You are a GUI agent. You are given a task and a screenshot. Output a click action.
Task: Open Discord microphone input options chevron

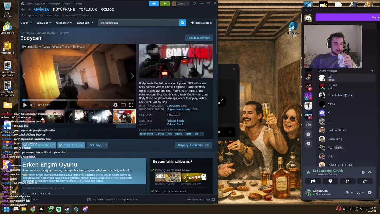[x=352, y=193]
